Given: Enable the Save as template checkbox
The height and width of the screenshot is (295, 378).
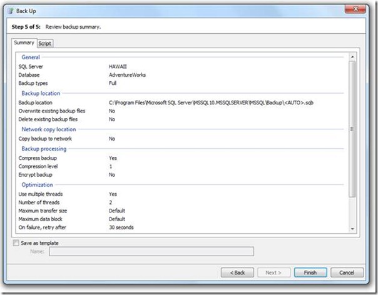Looking at the screenshot, I should click(x=16, y=242).
